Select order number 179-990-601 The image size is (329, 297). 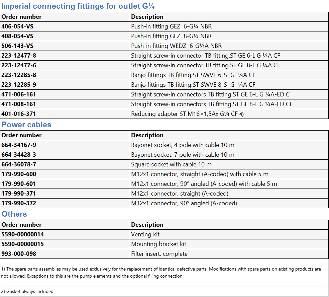tap(19, 184)
